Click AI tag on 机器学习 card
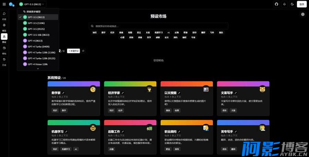309x157 pixels. 76,149
